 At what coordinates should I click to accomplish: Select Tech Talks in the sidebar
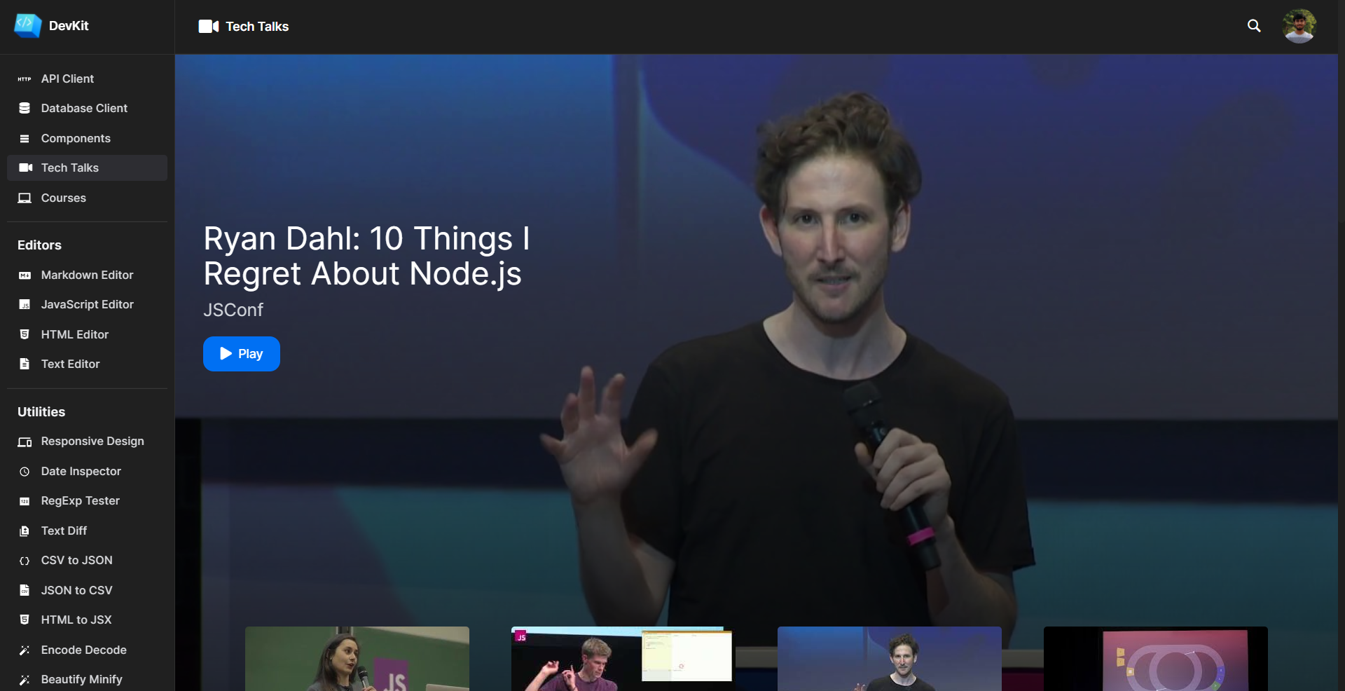coord(69,167)
